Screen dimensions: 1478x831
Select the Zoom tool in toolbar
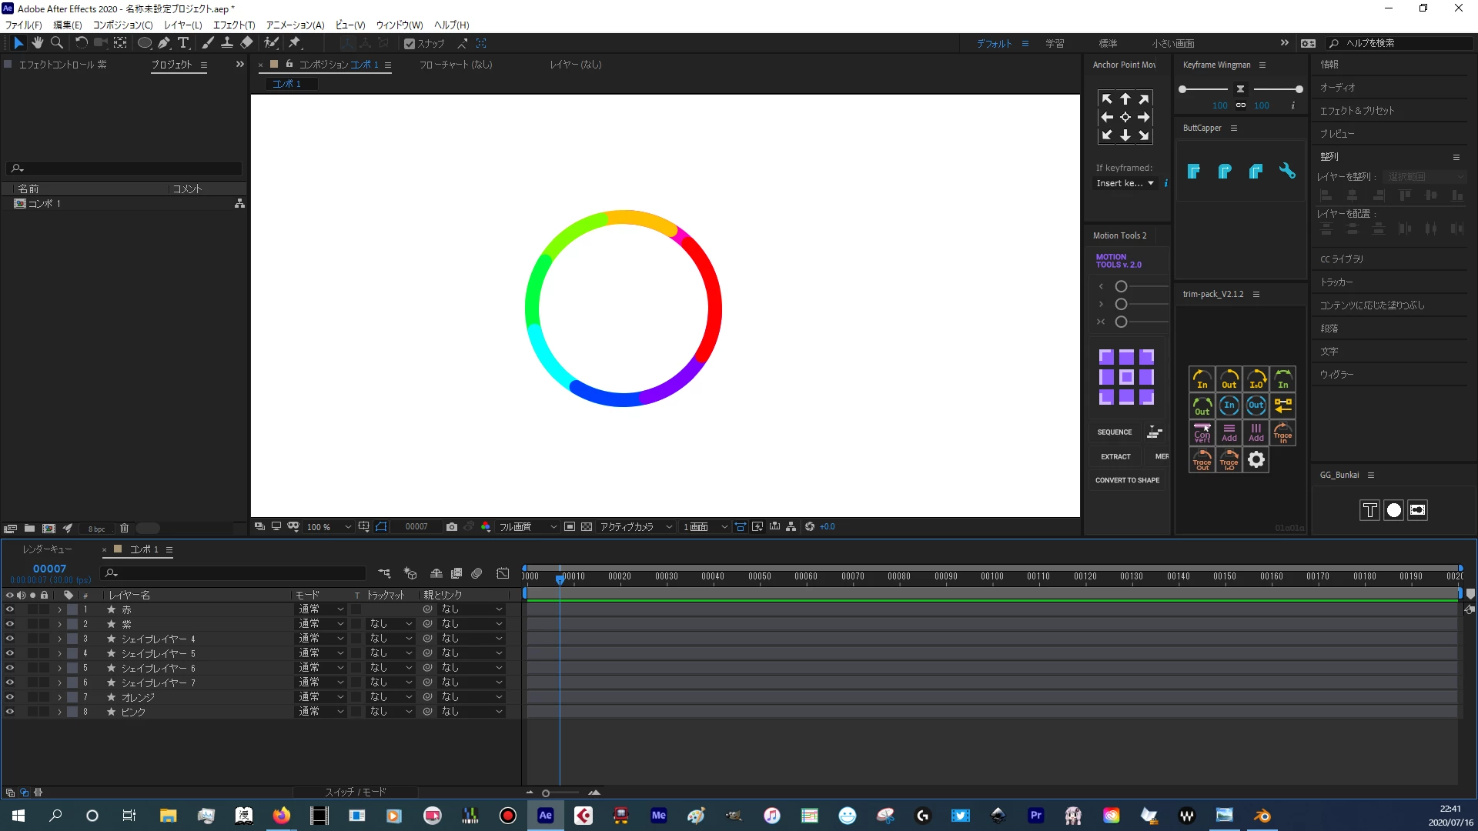pyautogui.click(x=56, y=43)
